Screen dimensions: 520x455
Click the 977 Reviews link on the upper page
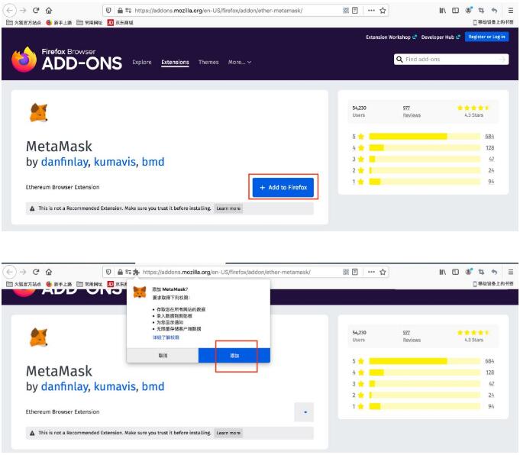pos(412,111)
